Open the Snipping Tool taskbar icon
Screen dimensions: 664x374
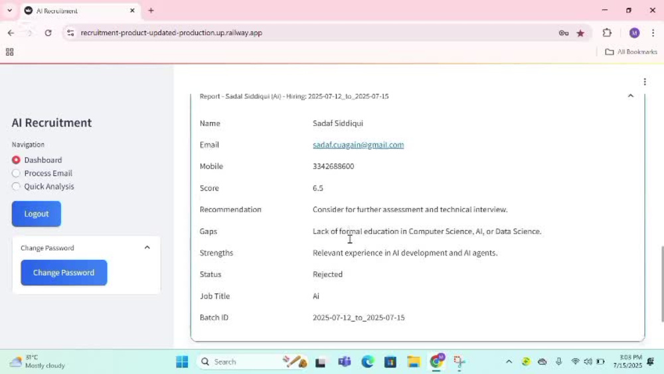tap(459, 361)
